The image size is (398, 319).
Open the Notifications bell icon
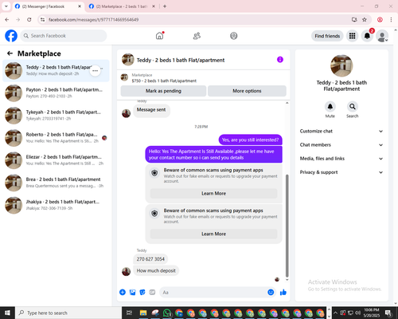[367, 36]
